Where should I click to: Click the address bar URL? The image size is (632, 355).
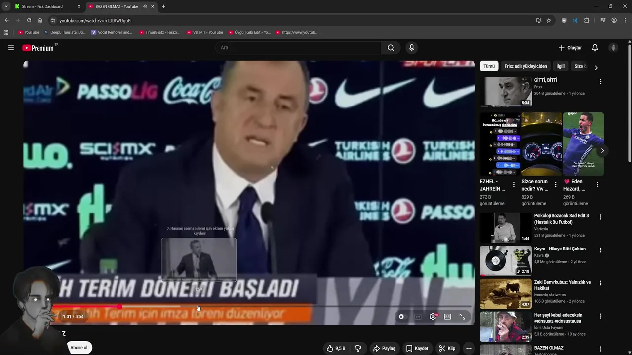pyautogui.click(x=95, y=20)
